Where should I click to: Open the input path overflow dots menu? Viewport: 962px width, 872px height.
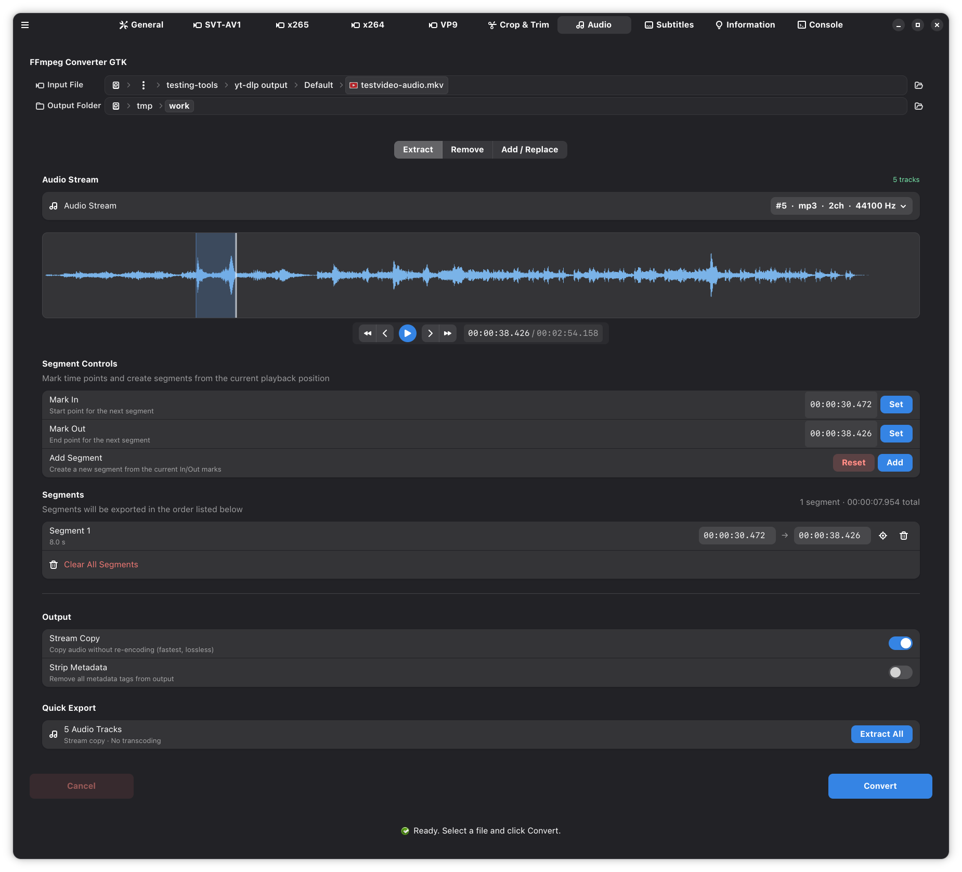[144, 85]
